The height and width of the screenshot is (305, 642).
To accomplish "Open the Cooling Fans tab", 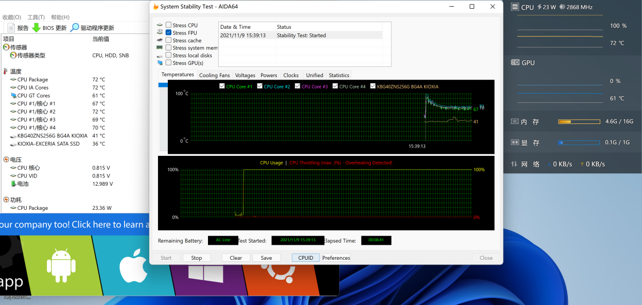I will click(x=215, y=75).
